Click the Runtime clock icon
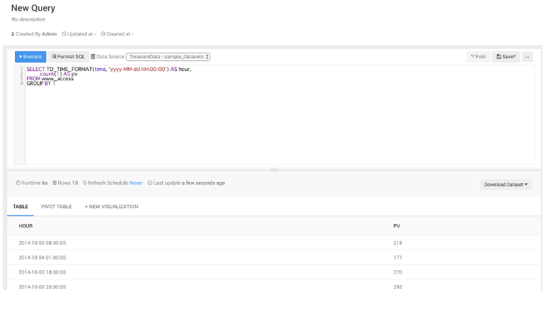 click(18, 183)
